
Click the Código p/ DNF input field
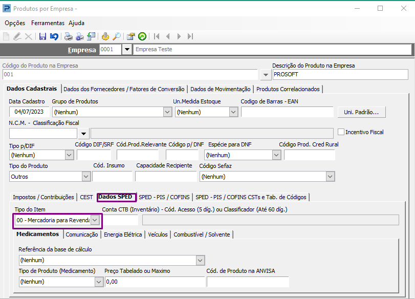(182, 155)
